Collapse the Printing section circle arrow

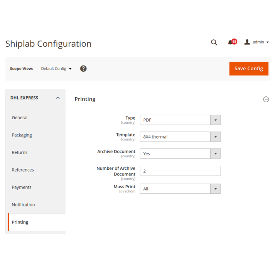coord(266,99)
